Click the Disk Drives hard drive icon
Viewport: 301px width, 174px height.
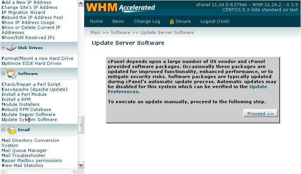(x=11, y=48)
